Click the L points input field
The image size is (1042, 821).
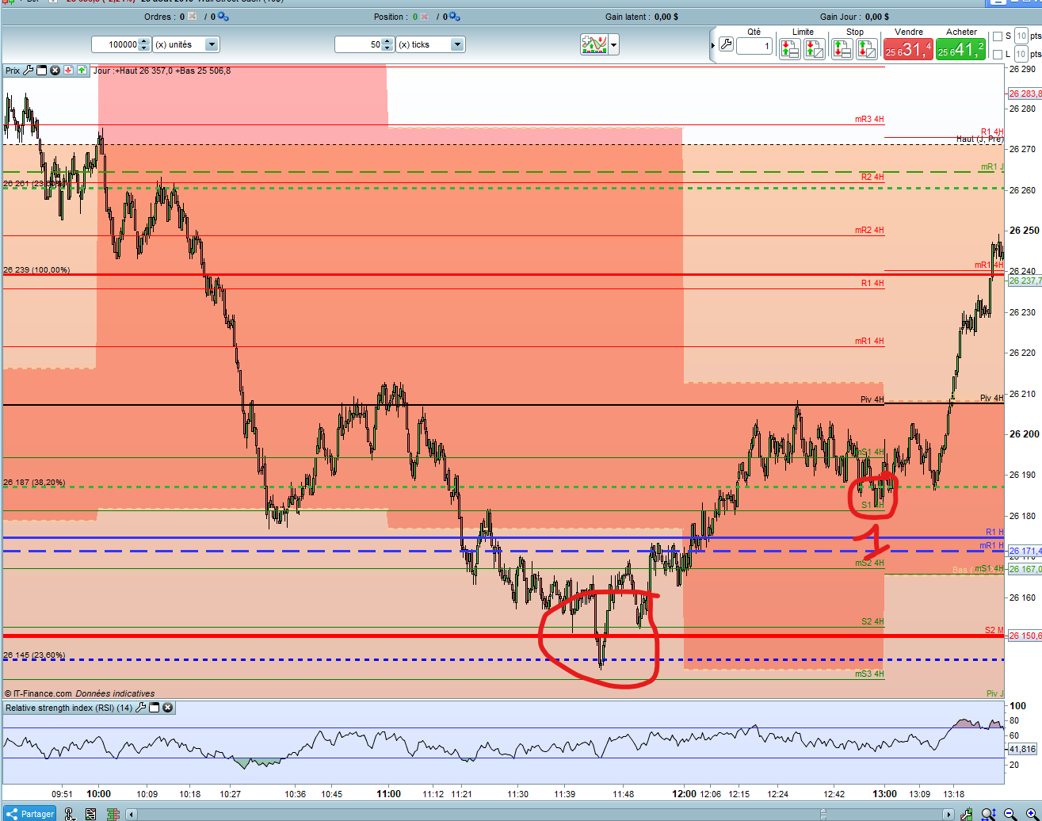coord(1021,55)
